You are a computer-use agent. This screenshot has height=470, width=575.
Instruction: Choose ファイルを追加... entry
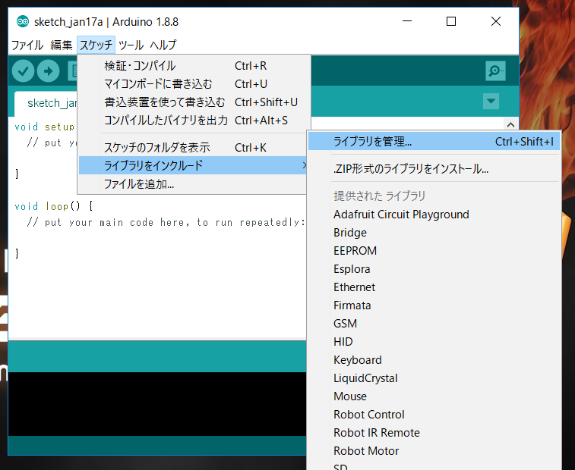coord(193,183)
